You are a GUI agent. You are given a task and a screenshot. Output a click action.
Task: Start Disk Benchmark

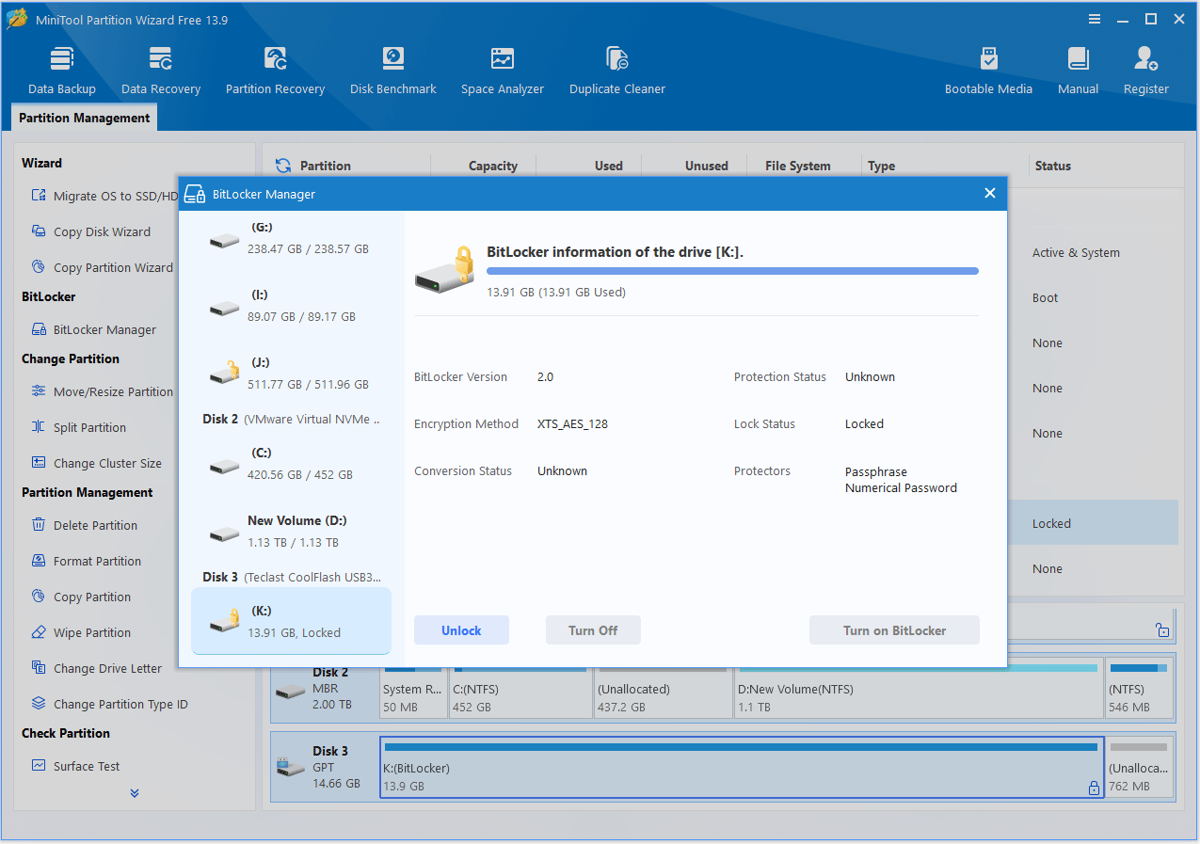pyautogui.click(x=393, y=72)
